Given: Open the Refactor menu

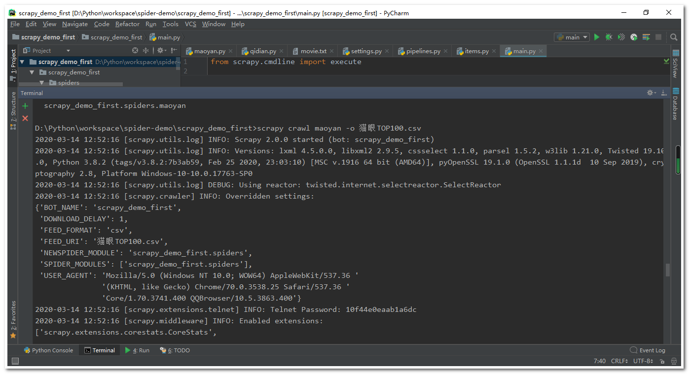Looking at the screenshot, I should coord(127,24).
